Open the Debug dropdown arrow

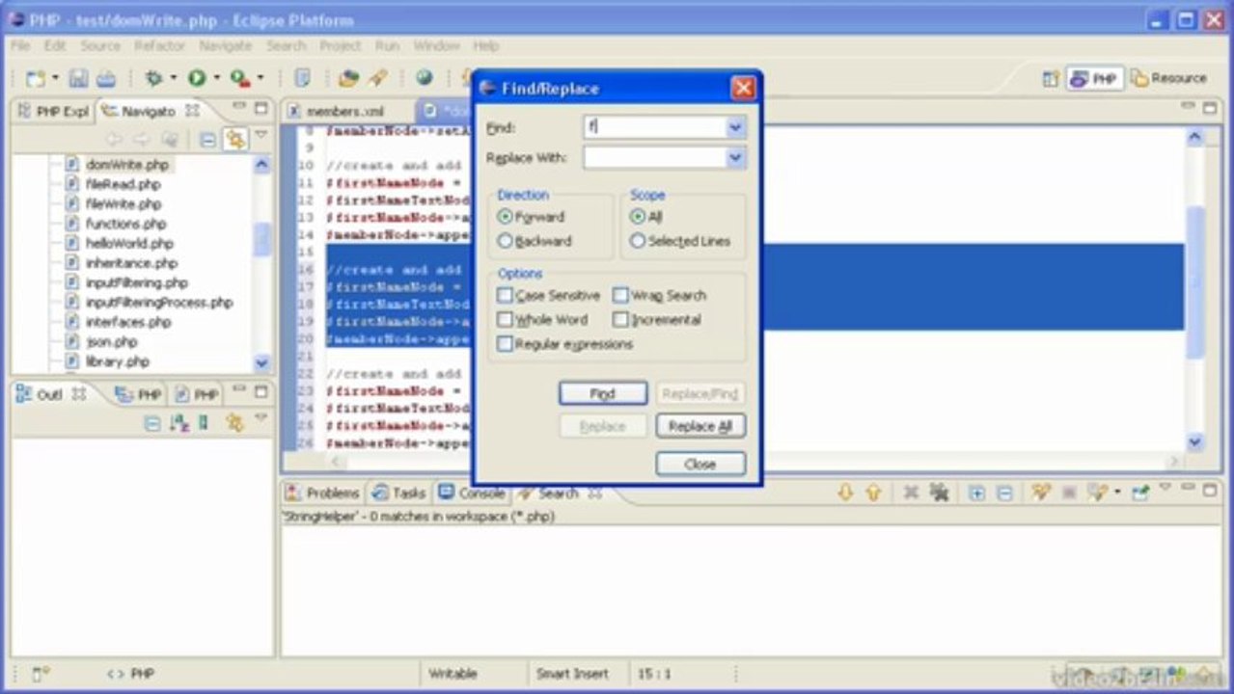[x=173, y=78]
